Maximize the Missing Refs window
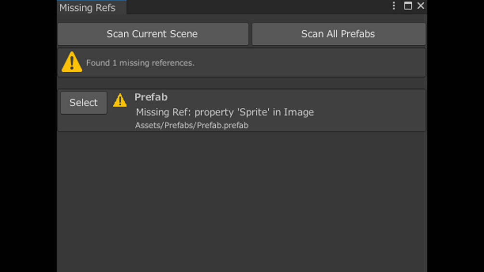 [x=408, y=6]
